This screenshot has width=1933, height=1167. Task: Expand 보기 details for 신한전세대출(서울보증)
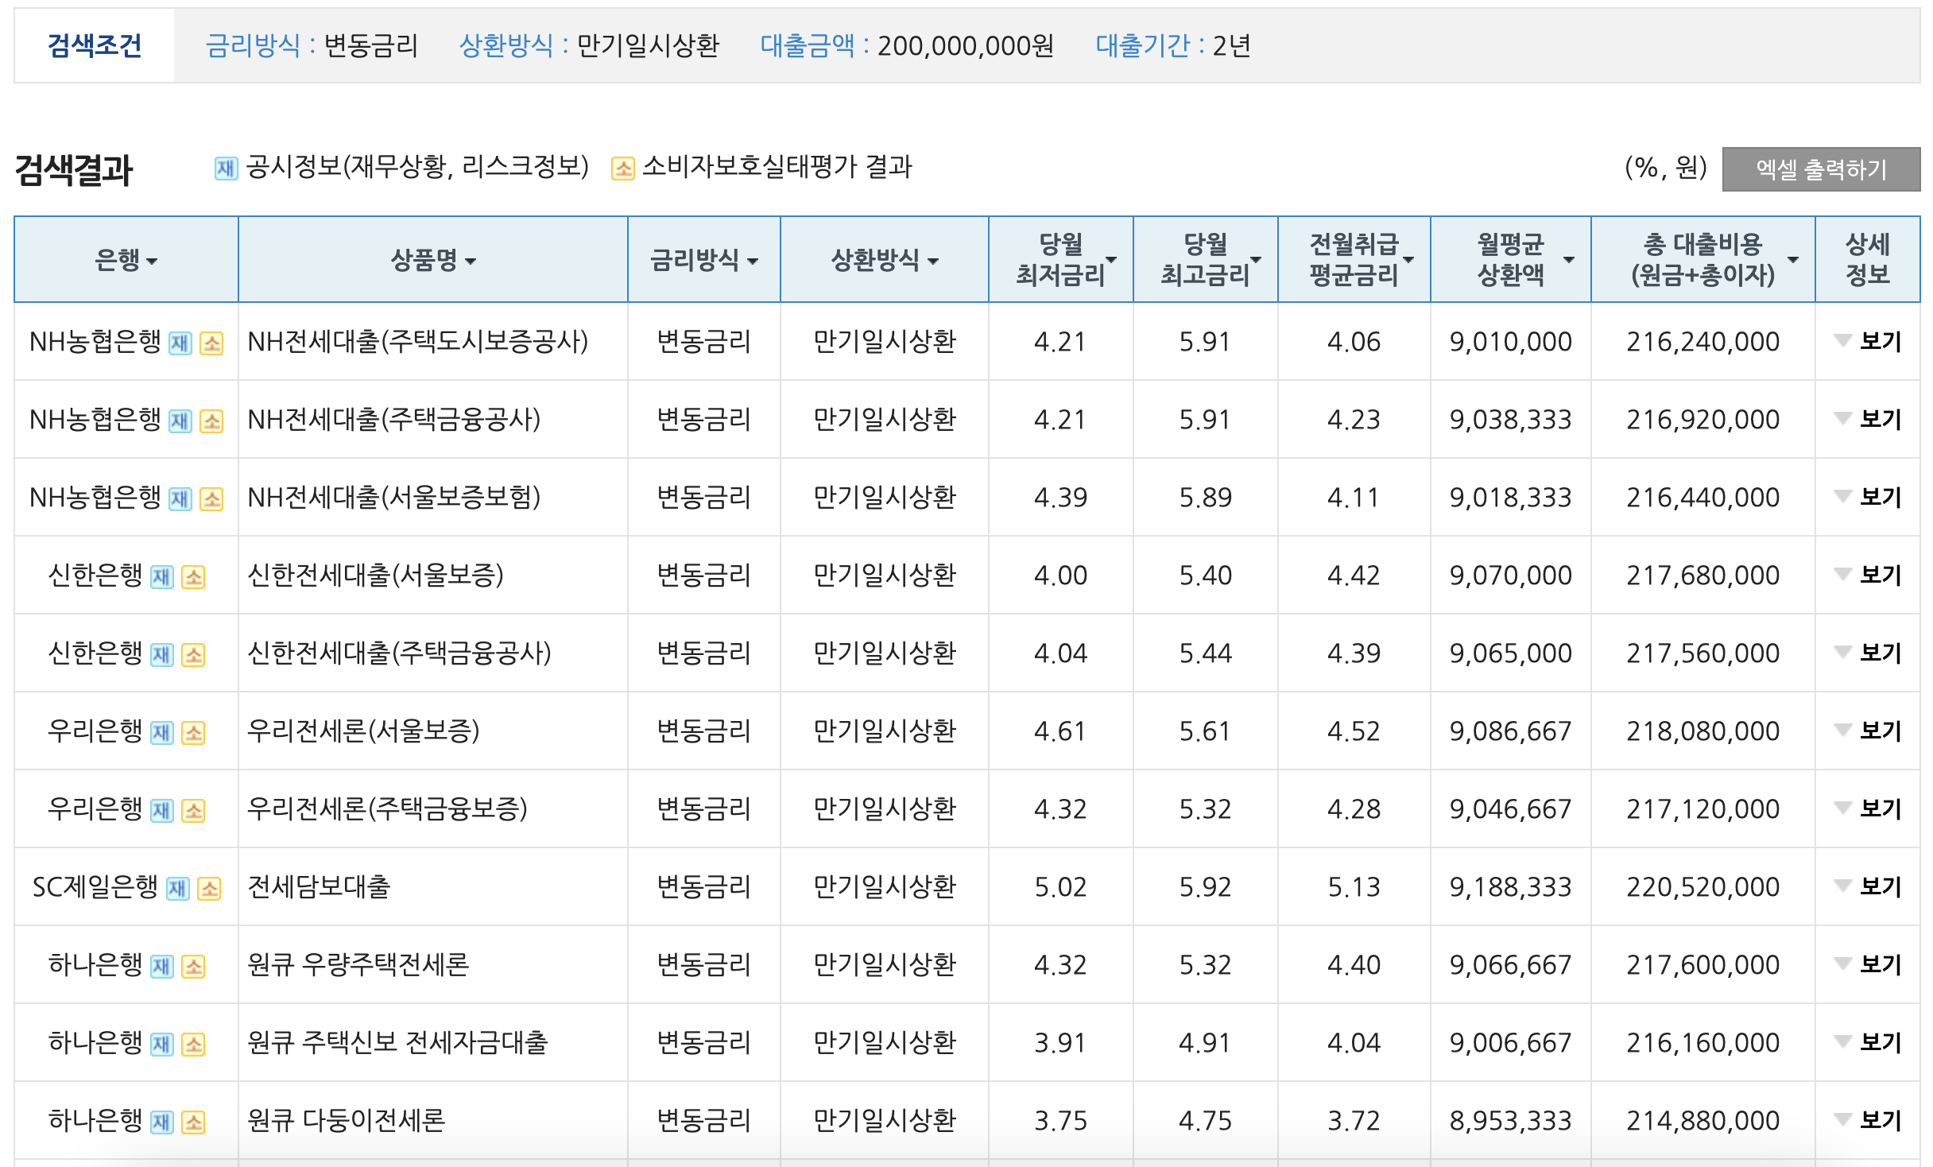pyautogui.click(x=1868, y=576)
